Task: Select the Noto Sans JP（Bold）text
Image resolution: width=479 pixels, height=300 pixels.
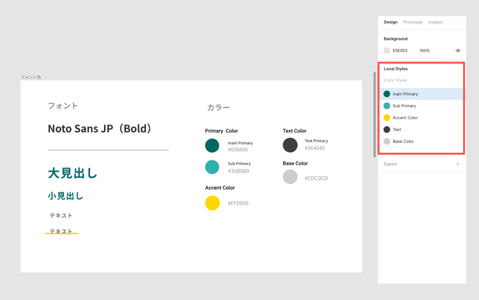Action: pos(100,128)
